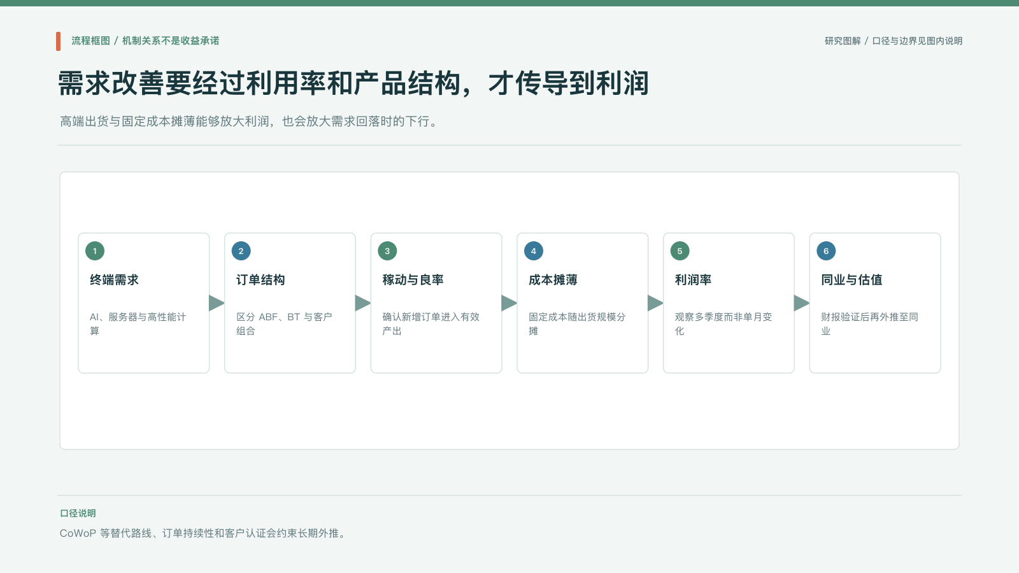Click the footer note beginning with CoWoP
Screen dimensions: 1019x573
[204, 534]
